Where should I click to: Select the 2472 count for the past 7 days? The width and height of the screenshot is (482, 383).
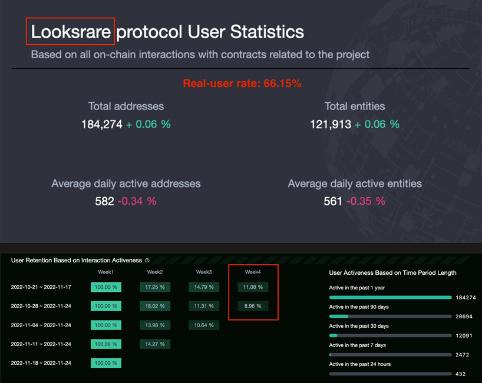coord(463,355)
